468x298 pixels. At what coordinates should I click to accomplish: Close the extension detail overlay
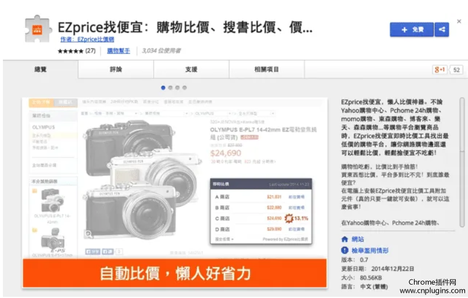tap(459, 21)
